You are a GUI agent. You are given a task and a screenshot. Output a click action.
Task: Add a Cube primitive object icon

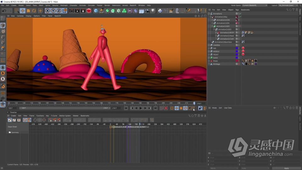pos(96,11)
